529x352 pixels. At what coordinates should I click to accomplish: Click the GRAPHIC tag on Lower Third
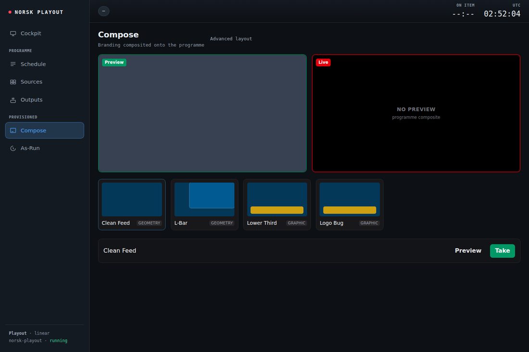tap(297, 223)
